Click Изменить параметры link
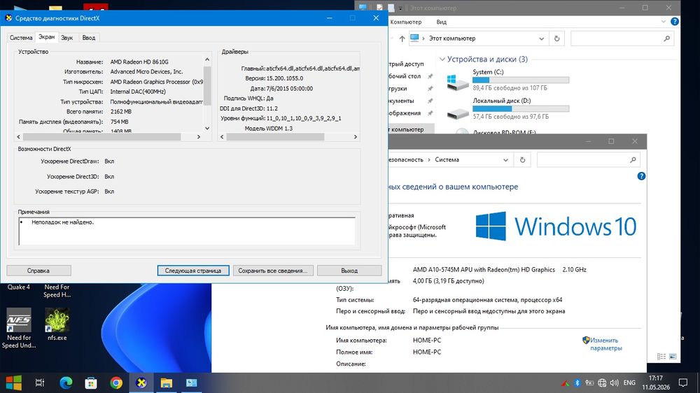Image resolution: width=700 pixels, height=393 pixels. [x=605, y=344]
